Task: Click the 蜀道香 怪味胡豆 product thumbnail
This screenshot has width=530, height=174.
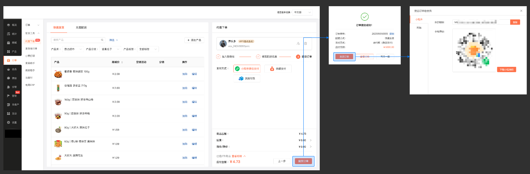Action: click(x=58, y=74)
